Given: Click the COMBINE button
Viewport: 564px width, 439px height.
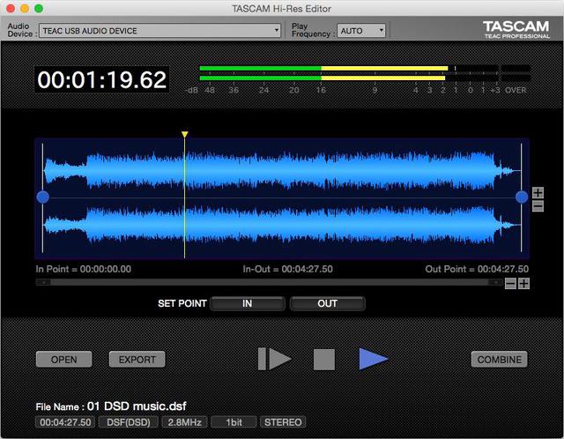Looking at the screenshot, I should (x=499, y=359).
